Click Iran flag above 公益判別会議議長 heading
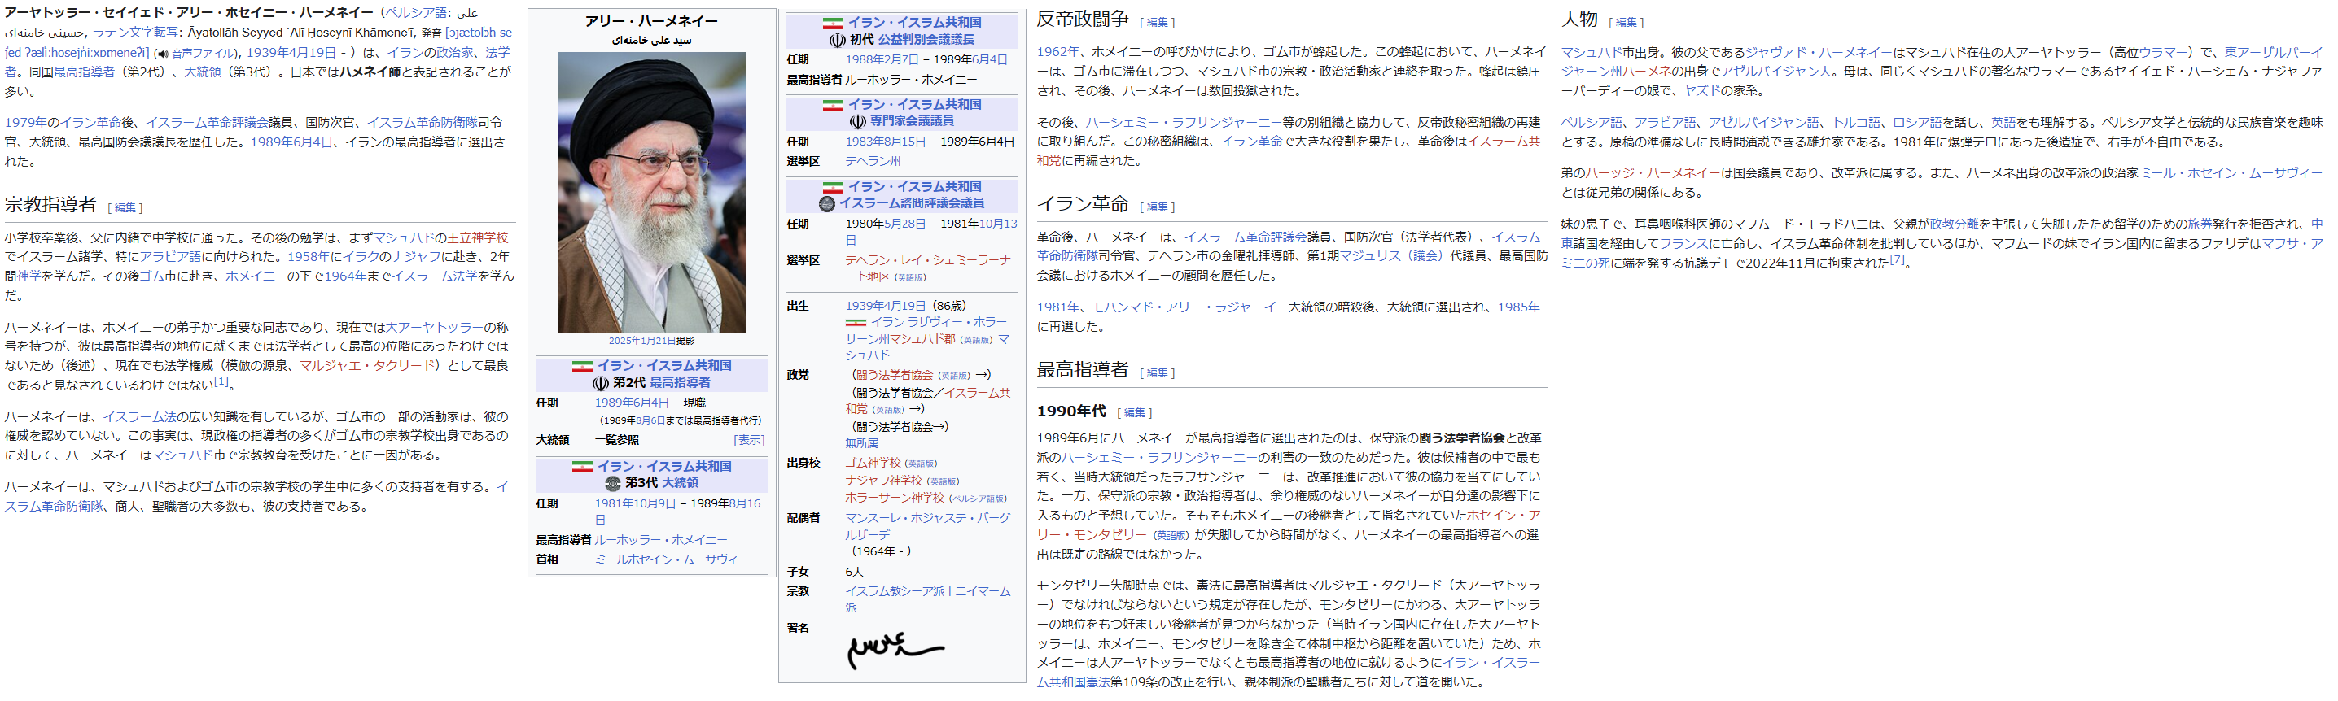Image resolution: width=2338 pixels, height=701 pixels. click(833, 23)
